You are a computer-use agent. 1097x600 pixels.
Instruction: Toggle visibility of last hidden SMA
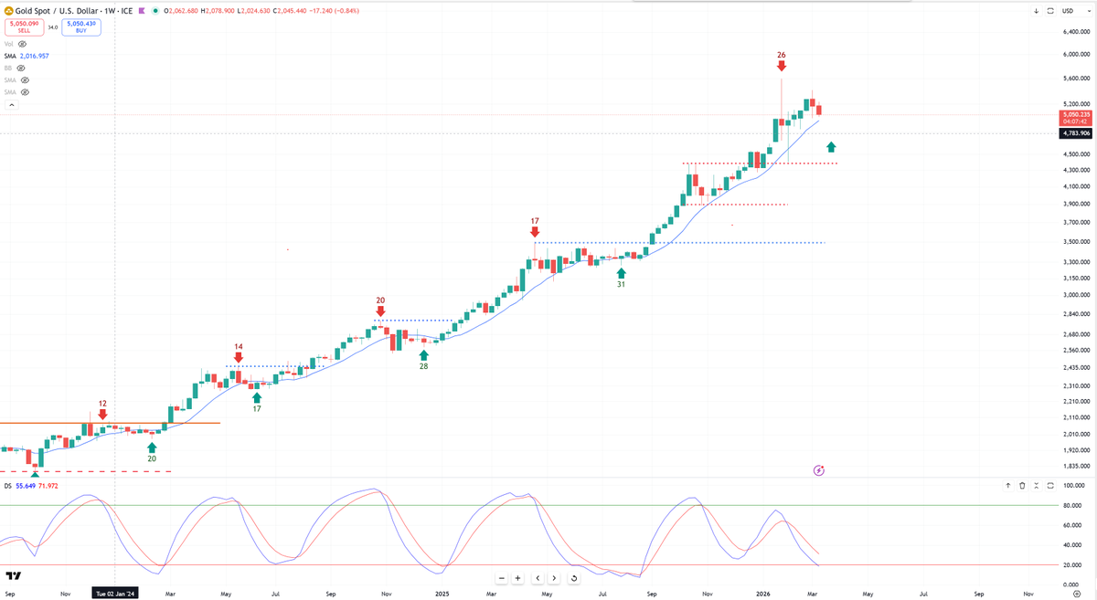25,92
